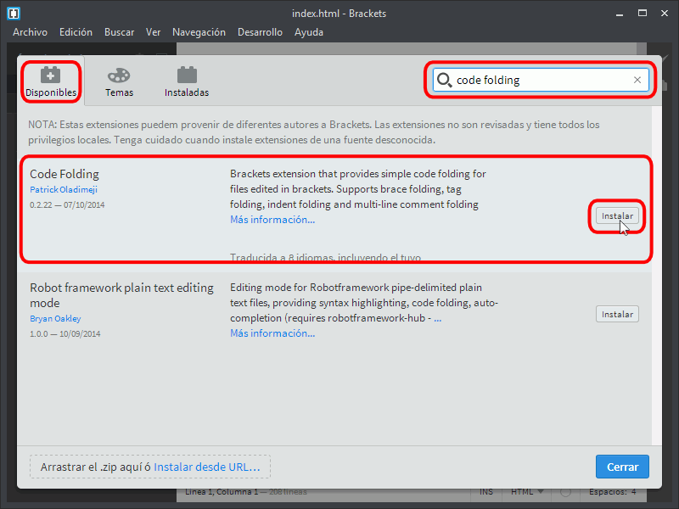Viewport: 679px width, 509px height.
Task: Install the Robot framework extension
Action: (x=617, y=314)
